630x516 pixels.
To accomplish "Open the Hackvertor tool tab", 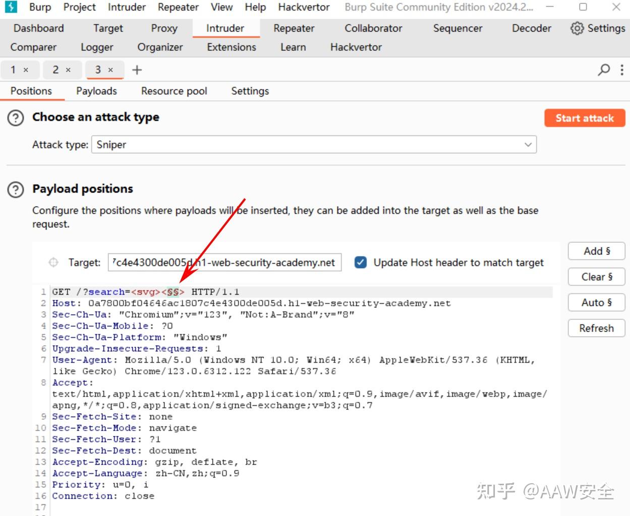I will (356, 47).
